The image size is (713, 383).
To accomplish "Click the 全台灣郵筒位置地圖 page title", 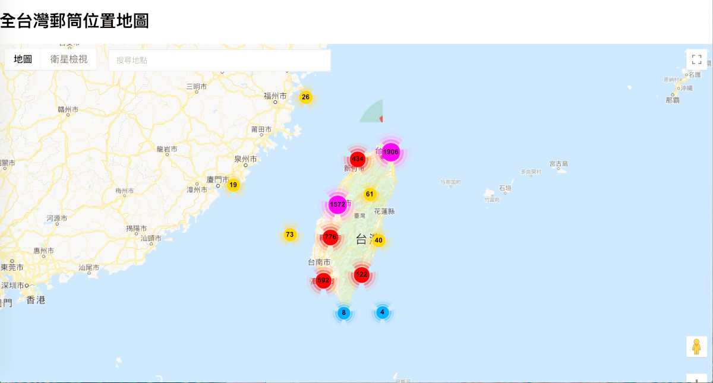I will point(75,21).
